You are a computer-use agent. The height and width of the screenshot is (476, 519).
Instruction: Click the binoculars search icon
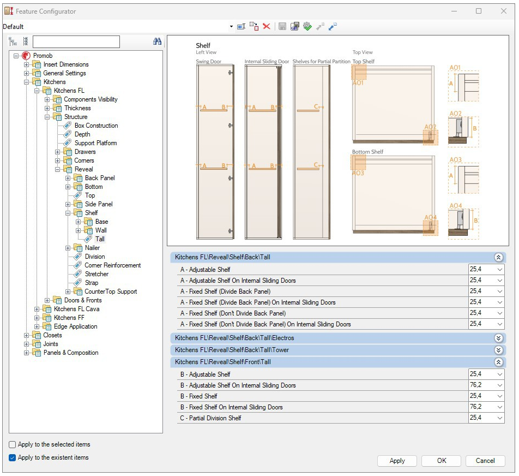pos(158,41)
